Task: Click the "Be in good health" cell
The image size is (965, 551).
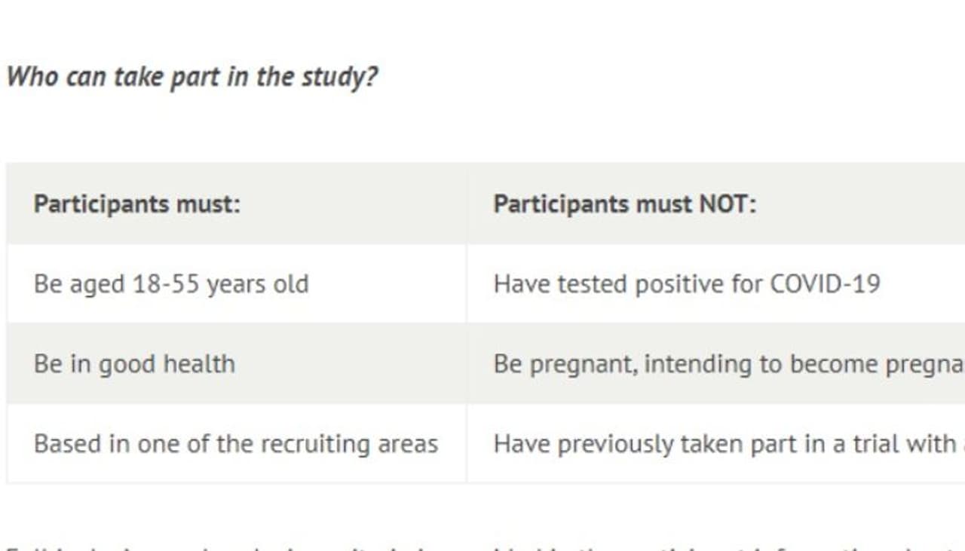Action: [134, 364]
